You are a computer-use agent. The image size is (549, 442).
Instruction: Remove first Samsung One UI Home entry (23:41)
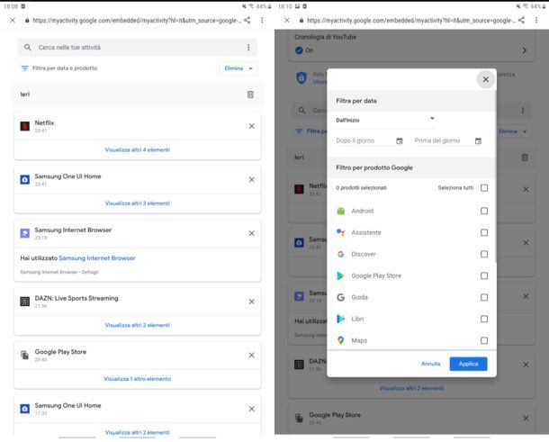click(x=252, y=180)
